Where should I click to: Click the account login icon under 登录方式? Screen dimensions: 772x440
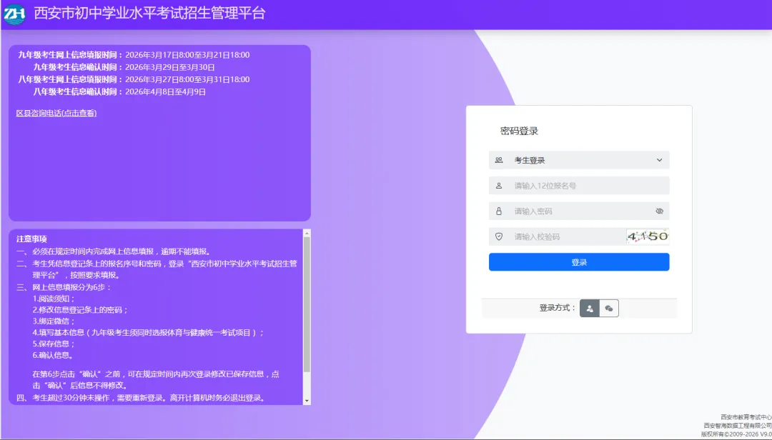pyautogui.click(x=590, y=309)
